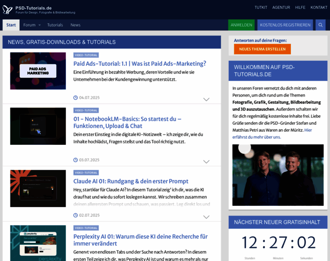Click clock icon next to 02.07.2025
The width and height of the screenshot is (330, 261).
76,215
